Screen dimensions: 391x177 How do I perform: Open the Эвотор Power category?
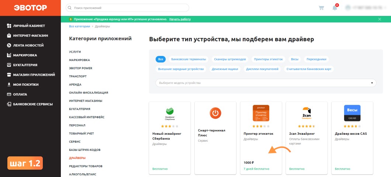click(x=80, y=68)
